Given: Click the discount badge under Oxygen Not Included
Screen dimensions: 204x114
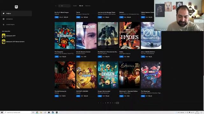Looking at the screenshot, I should point(100,96).
